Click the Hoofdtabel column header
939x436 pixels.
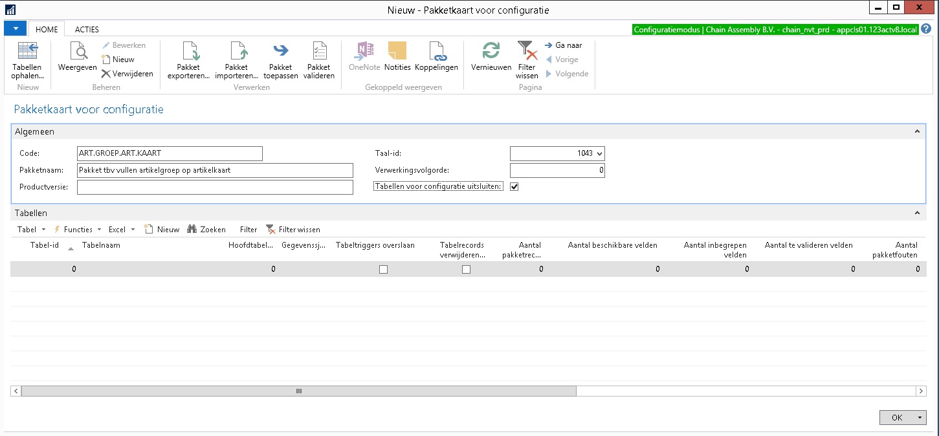pyautogui.click(x=252, y=245)
